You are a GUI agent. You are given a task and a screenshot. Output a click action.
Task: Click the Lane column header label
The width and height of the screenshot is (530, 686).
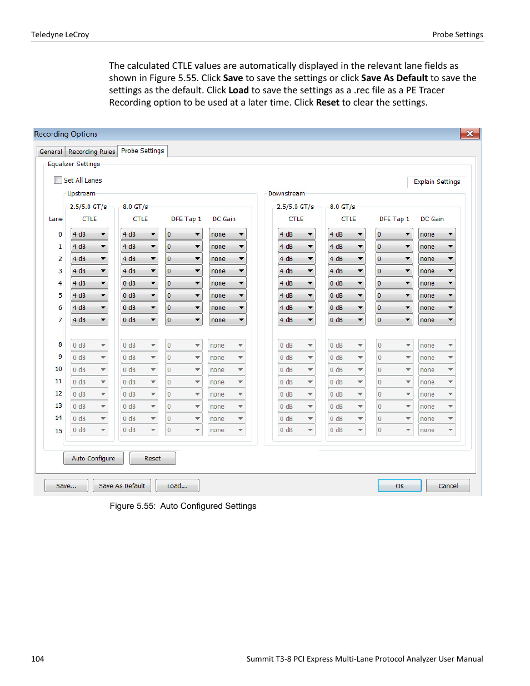click(56, 219)
